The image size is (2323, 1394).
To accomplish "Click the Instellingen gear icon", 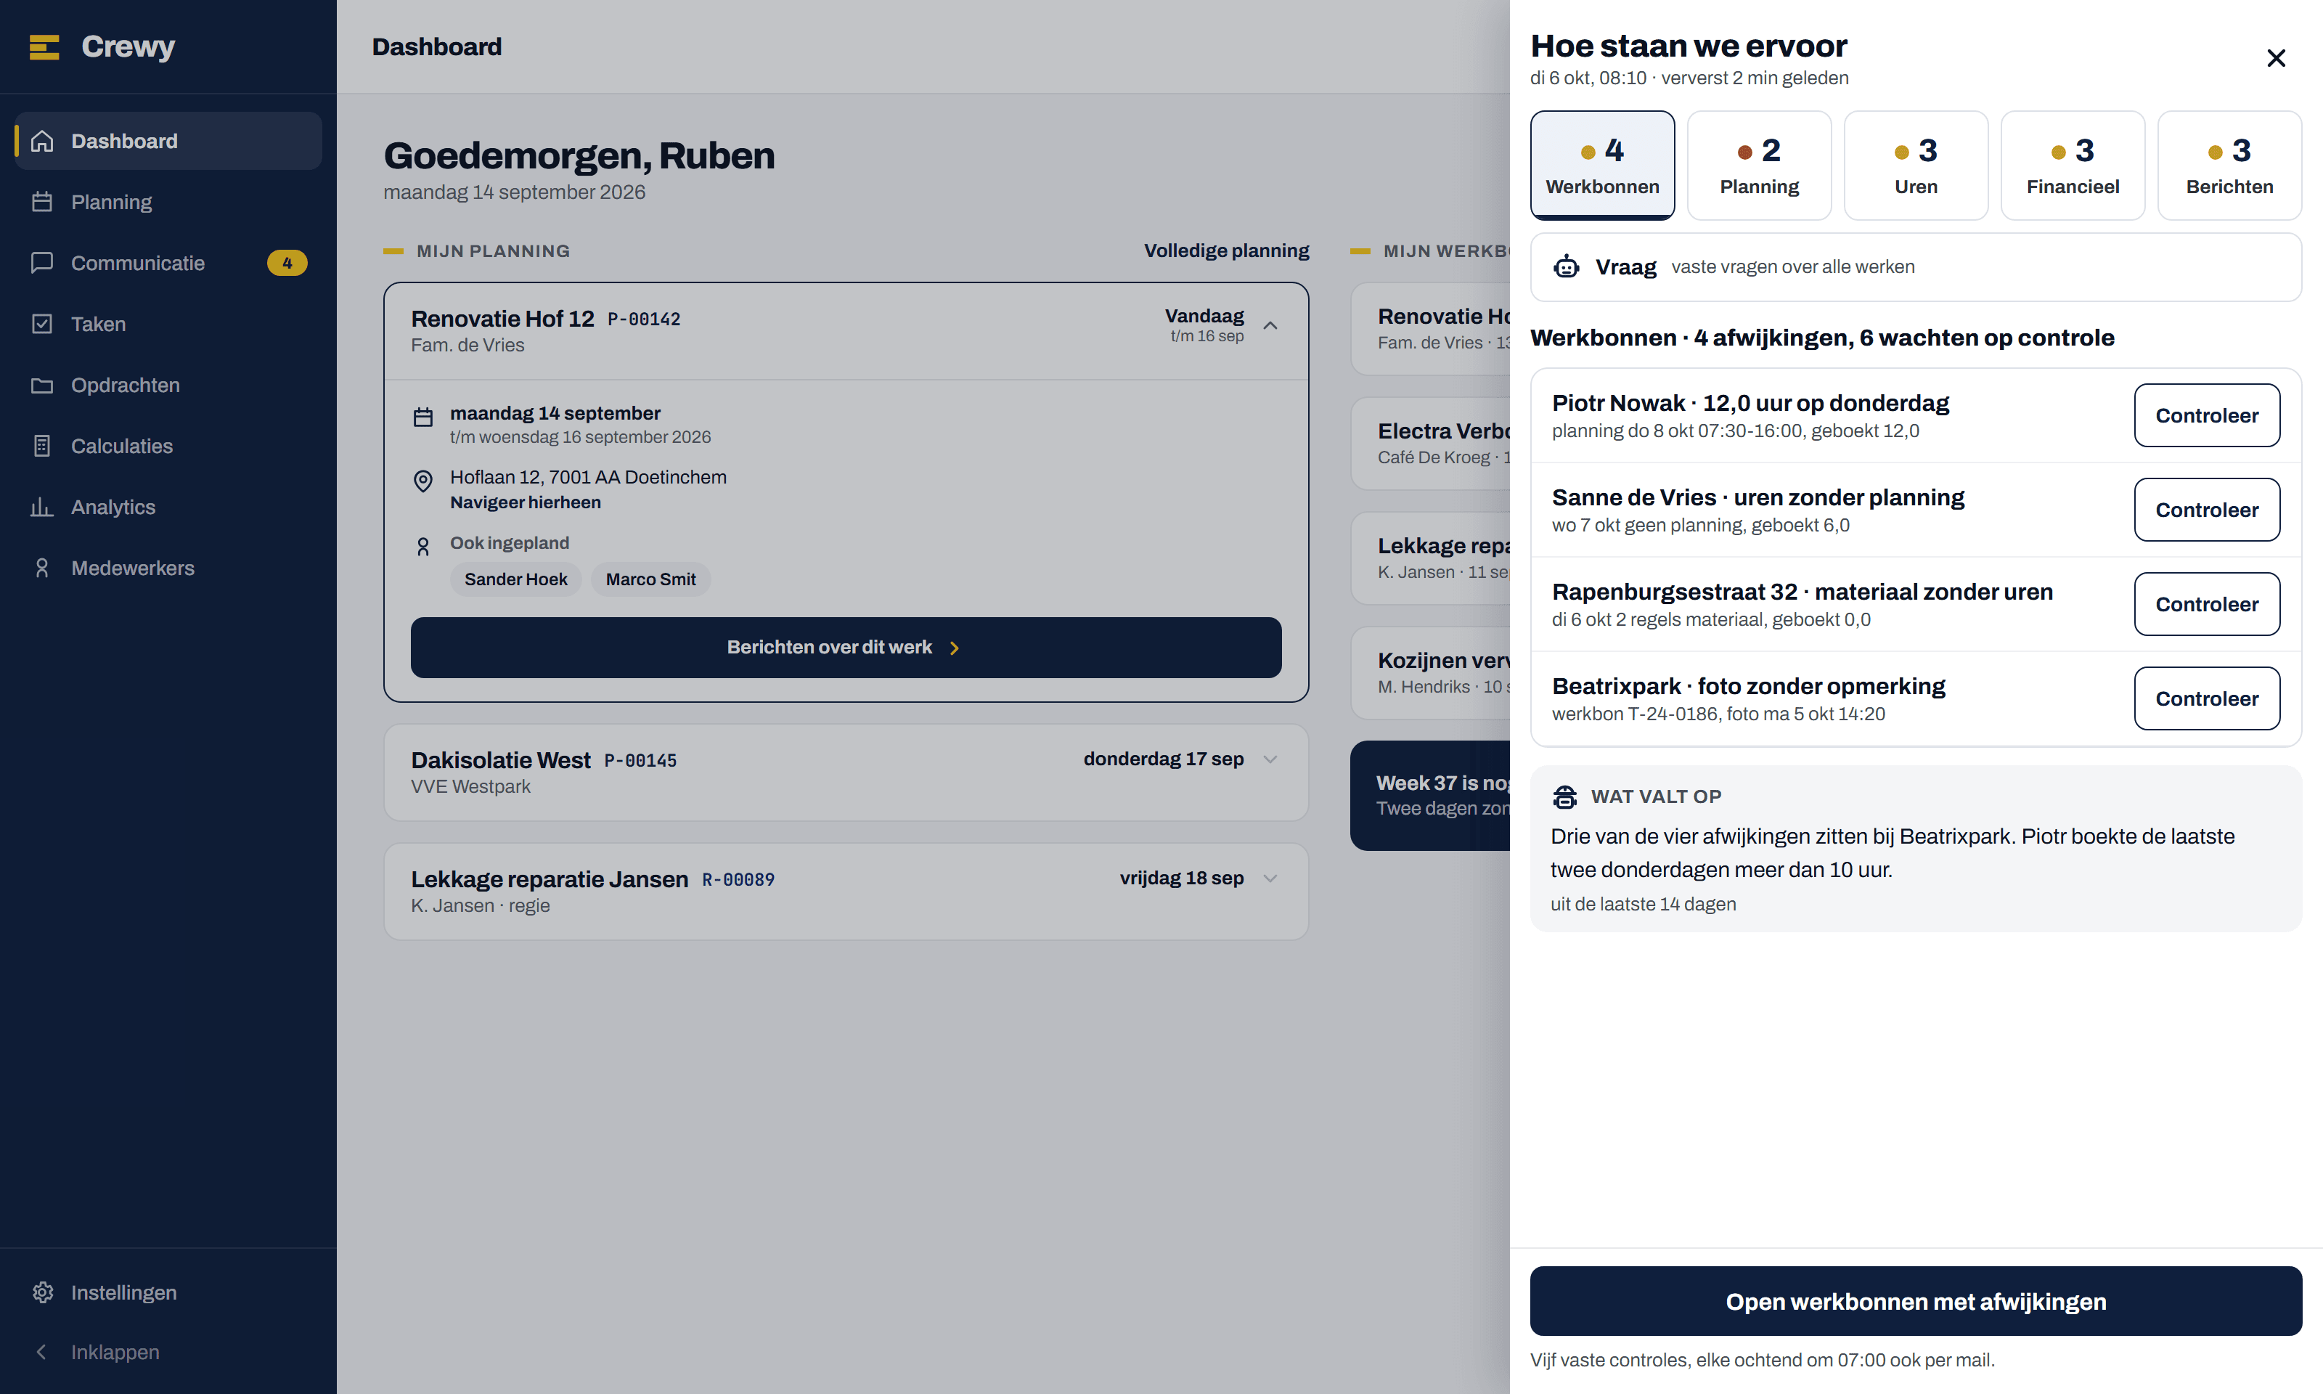I will pos(42,1292).
